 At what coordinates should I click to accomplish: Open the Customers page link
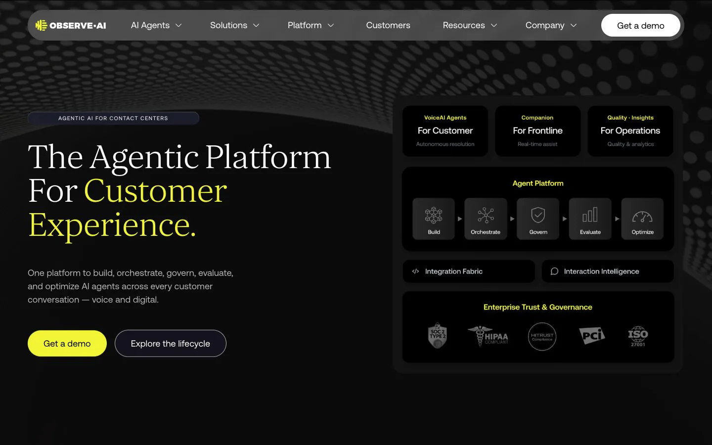pyautogui.click(x=388, y=25)
